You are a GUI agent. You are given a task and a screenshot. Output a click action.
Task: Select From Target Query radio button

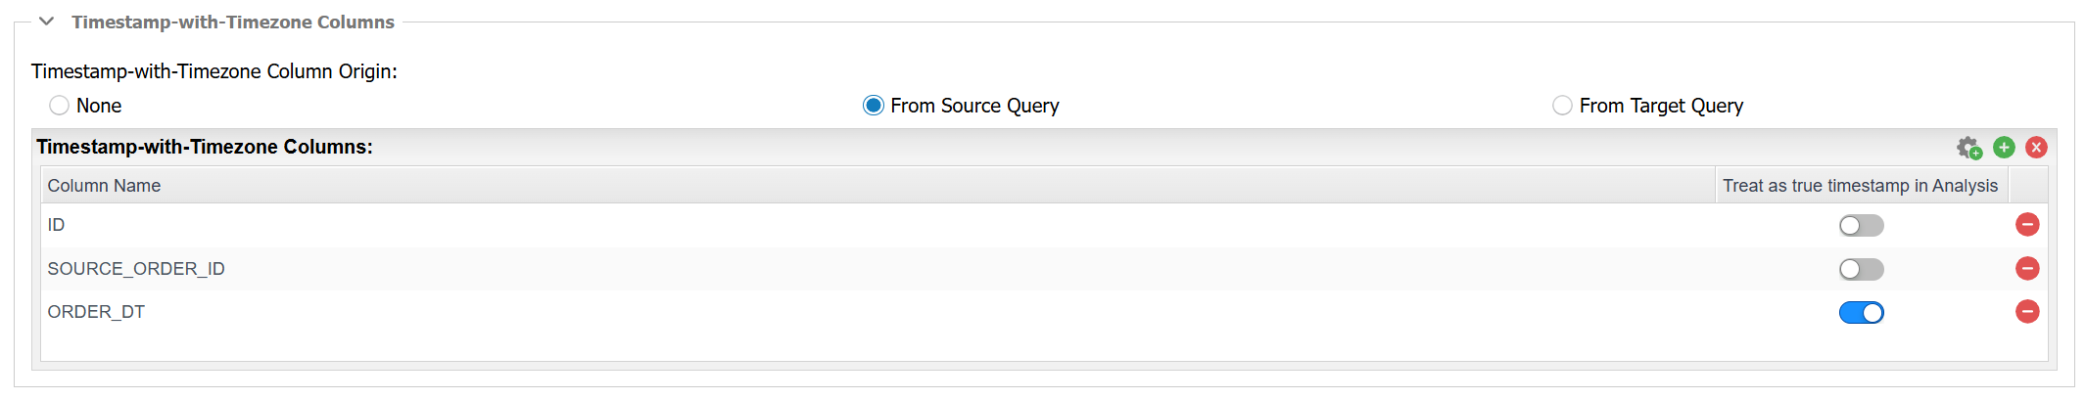click(1562, 106)
